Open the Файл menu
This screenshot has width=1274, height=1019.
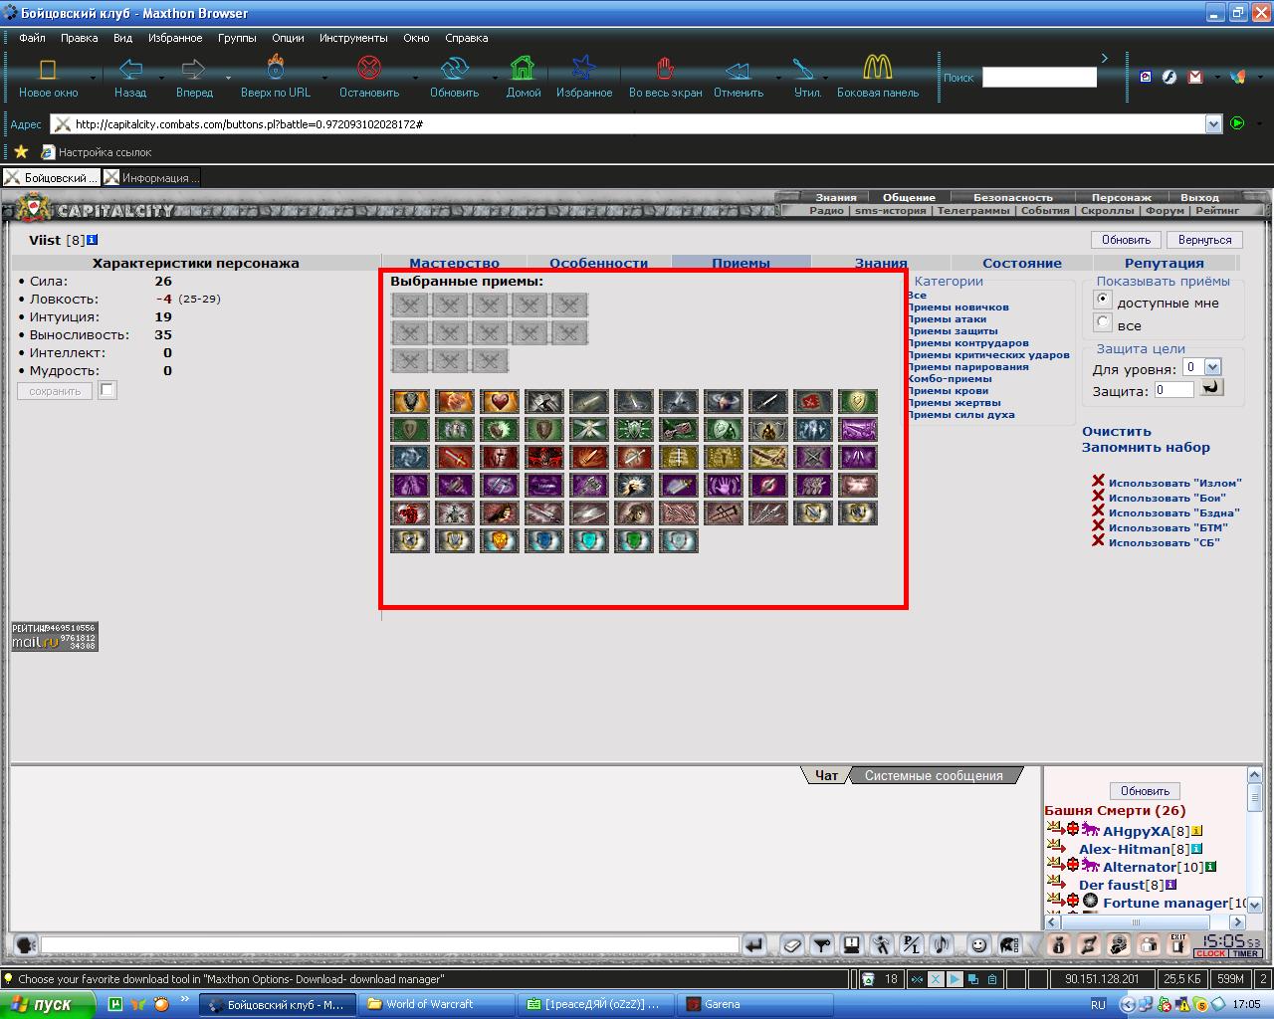[32, 38]
